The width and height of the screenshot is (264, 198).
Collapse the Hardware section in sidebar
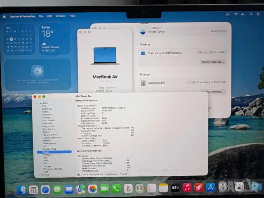click(37, 103)
